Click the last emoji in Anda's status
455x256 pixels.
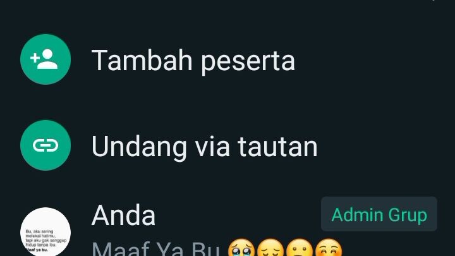pos(329,248)
